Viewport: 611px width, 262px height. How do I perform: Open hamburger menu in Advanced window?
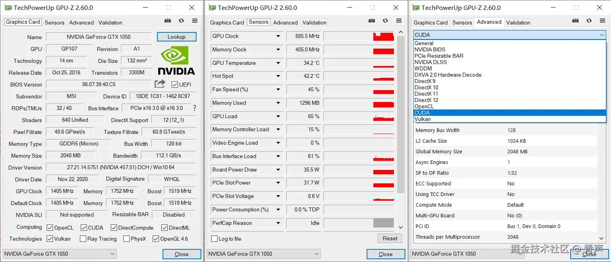point(602,21)
